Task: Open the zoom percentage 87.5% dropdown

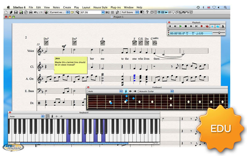Action: [x=103, y=12]
